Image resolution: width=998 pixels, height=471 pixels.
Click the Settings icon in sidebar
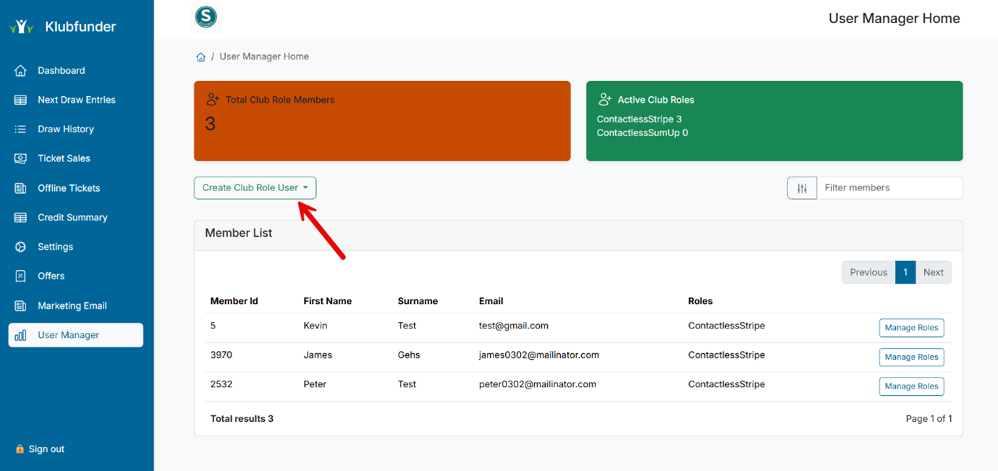pos(20,247)
